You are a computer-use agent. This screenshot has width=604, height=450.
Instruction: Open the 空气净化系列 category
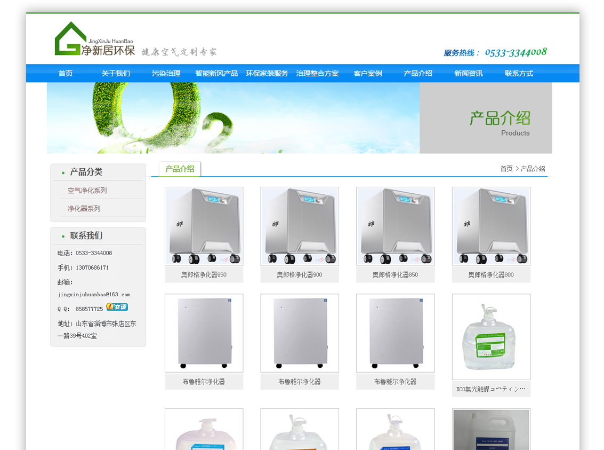click(x=87, y=190)
